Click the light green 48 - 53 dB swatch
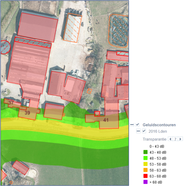This screenshot has height=186, width=190. [x=145, y=158]
